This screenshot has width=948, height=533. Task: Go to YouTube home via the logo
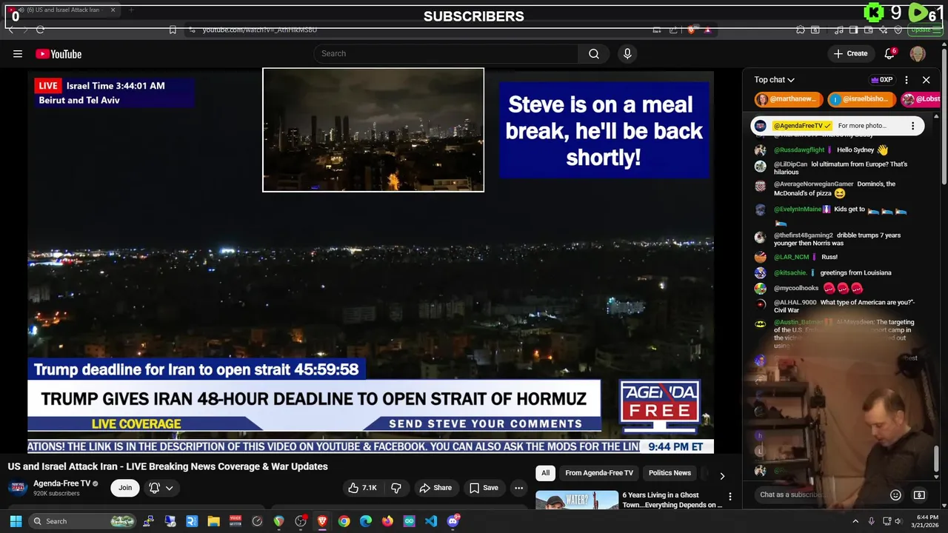point(59,53)
